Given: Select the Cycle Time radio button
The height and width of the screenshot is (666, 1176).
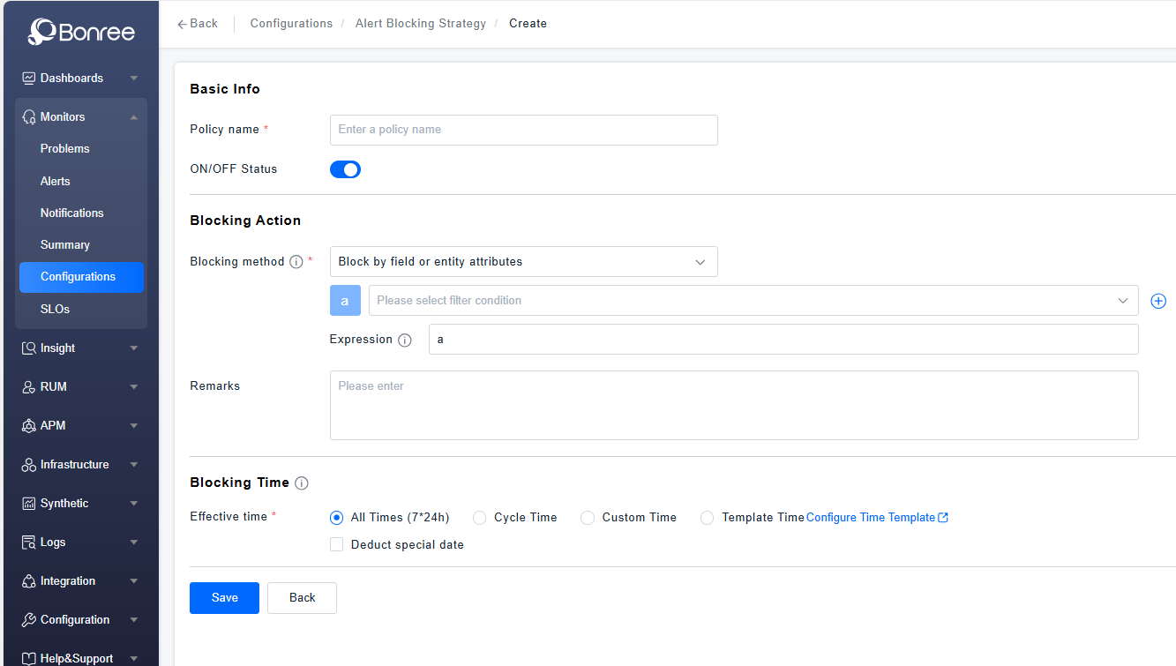Looking at the screenshot, I should (480, 518).
